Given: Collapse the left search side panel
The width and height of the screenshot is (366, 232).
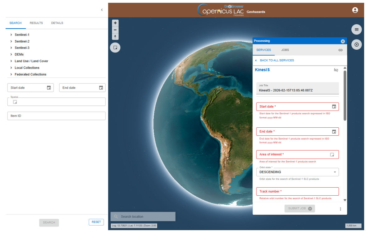Looking at the screenshot, I should [x=102, y=10].
